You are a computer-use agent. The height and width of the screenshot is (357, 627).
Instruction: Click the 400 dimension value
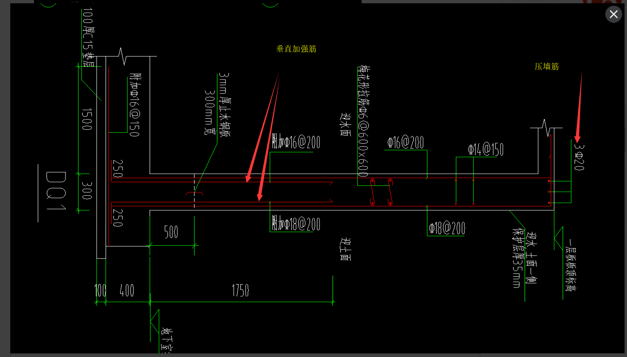point(127,291)
